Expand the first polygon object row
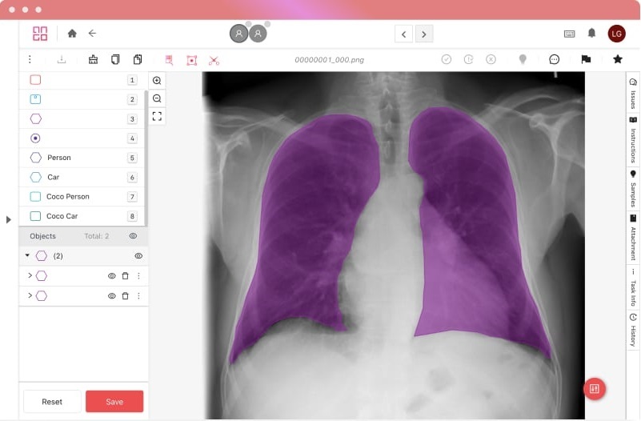Image resolution: width=641 pixels, height=421 pixels. pyautogui.click(x=30, y=275)
